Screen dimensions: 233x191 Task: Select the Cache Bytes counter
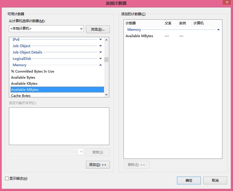coord(57,95)
